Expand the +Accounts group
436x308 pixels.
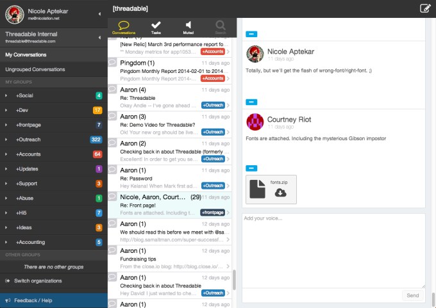pyautogui.click(x=6, y=154)
